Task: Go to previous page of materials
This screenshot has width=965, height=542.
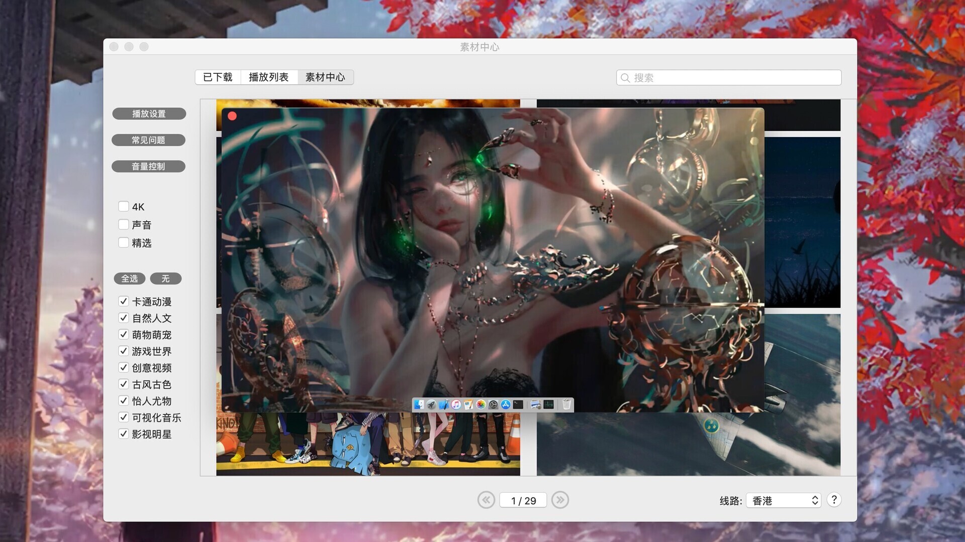Action: tap(486, 500)
